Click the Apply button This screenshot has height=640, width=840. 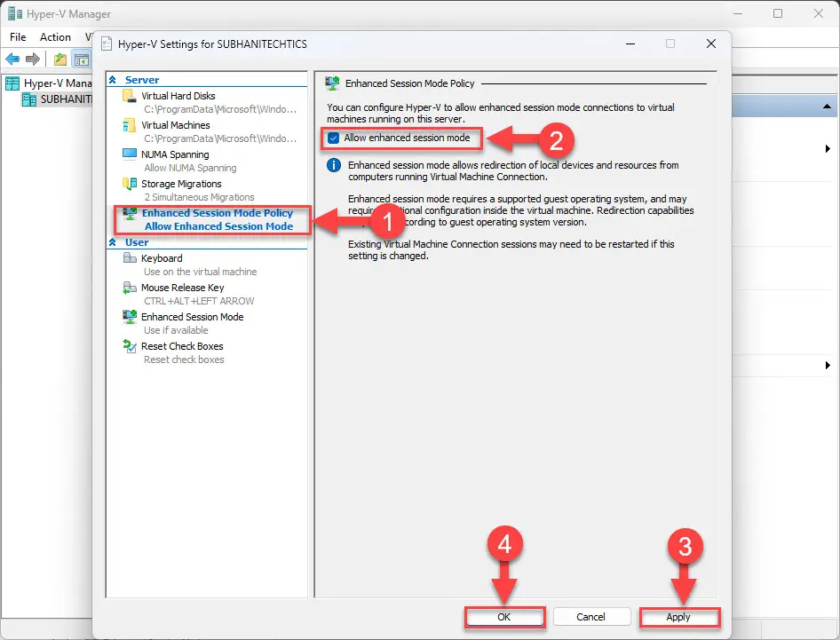[x=679, y=616]
